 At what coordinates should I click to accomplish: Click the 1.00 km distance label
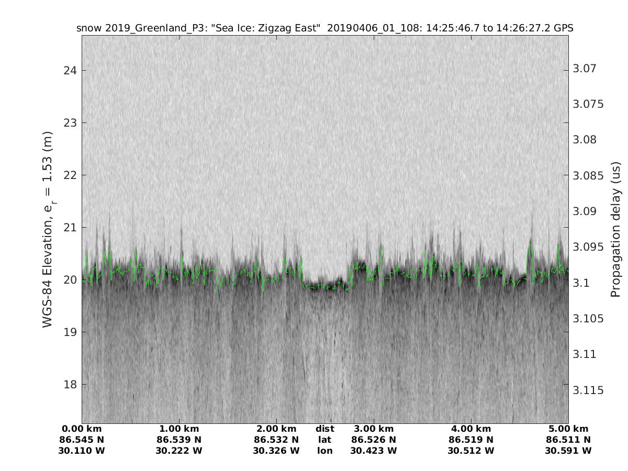tap(179, 429)
